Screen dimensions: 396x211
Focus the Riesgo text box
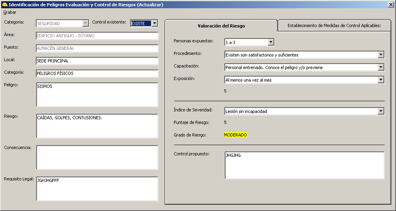[x=97, y=126]
